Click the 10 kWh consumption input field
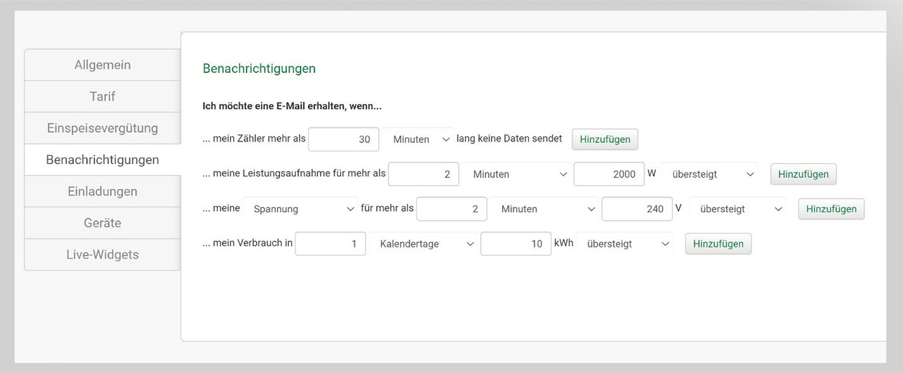Viewport: 903px width, 373px height. point(515,244)
